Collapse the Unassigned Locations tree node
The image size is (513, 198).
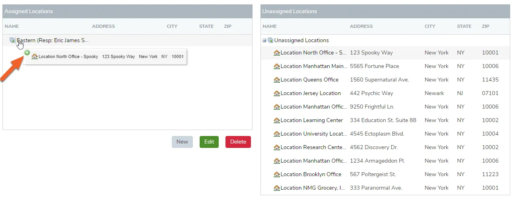click(x=264, y=41)
